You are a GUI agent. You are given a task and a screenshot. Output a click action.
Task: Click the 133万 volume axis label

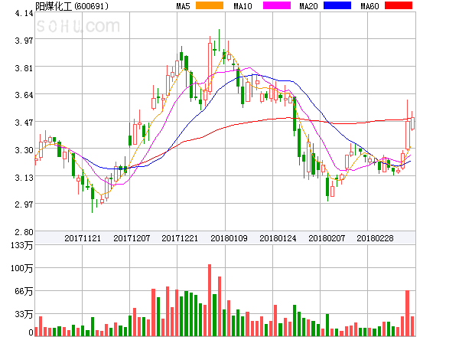[x=21, y=245]
